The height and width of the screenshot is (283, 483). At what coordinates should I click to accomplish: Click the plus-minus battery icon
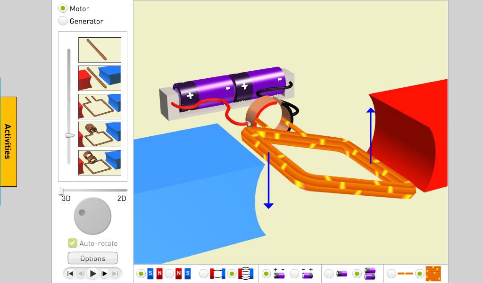279,274
